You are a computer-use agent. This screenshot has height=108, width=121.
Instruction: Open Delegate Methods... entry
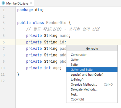pyautogui.click(x=92, y=89)
